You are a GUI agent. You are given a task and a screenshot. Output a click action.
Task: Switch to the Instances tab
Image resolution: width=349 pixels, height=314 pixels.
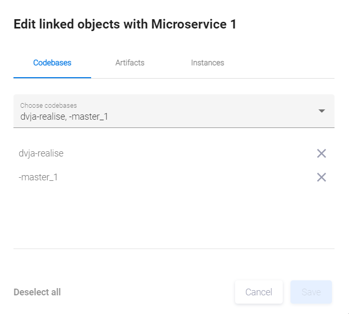pos(208,63)
